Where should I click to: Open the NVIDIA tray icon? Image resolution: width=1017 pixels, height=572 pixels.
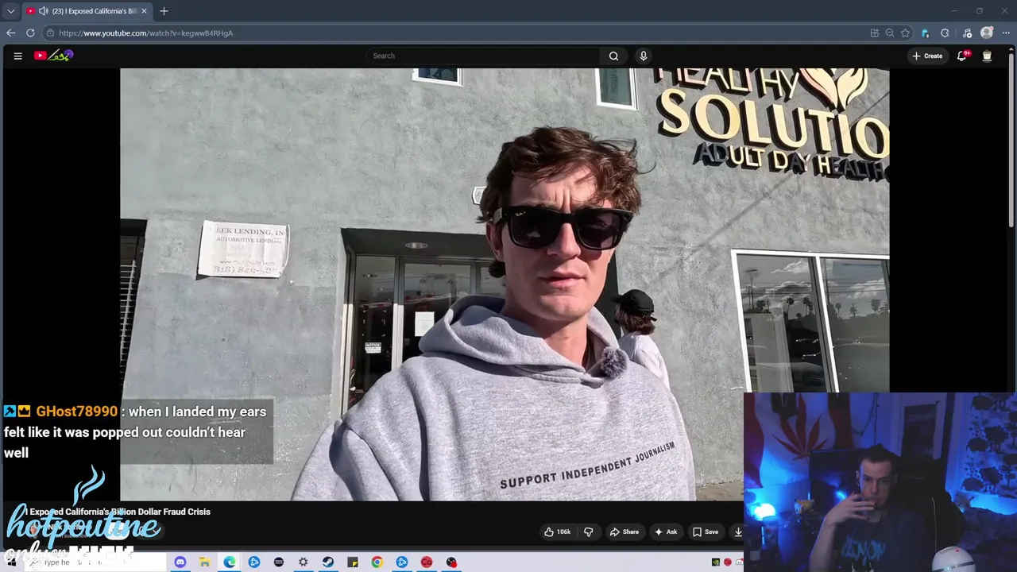pos(716,562)
